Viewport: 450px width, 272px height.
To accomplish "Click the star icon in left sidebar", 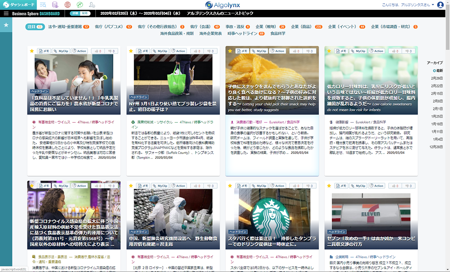I will (x=6, y=25).
